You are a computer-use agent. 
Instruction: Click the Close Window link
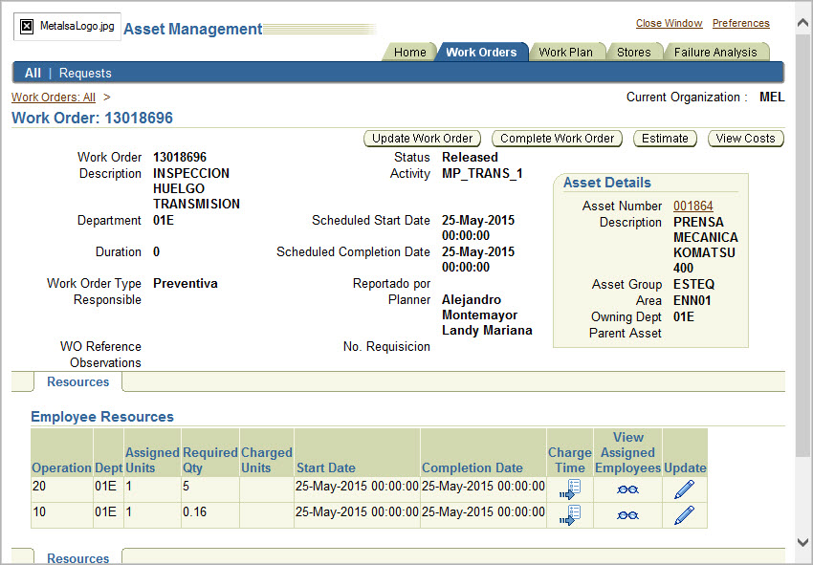coord(669,23)
